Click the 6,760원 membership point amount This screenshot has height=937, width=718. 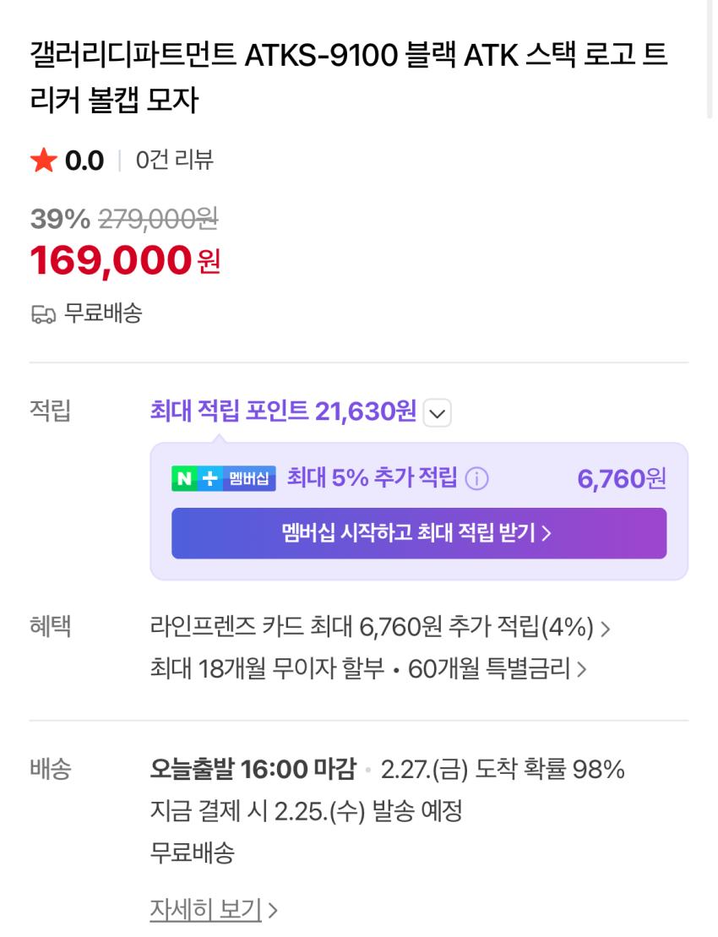[621, 479]
